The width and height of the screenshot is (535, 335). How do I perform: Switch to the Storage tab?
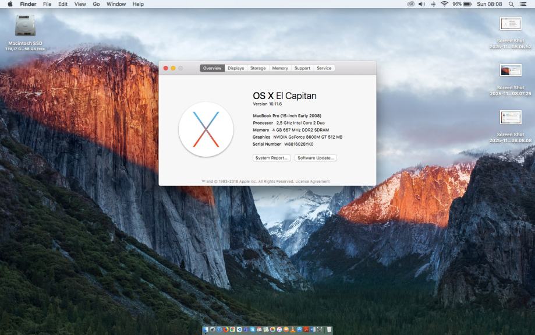point(258,68)
